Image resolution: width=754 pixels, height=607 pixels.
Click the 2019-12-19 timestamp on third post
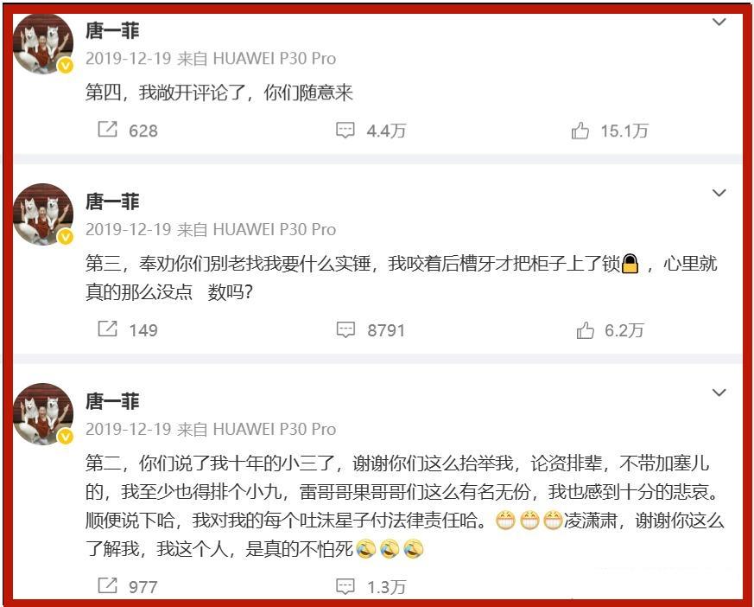(x=129, y=429)
